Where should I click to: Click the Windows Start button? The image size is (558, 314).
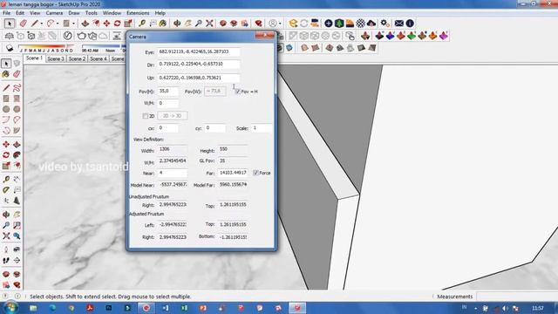coord(10,307)
